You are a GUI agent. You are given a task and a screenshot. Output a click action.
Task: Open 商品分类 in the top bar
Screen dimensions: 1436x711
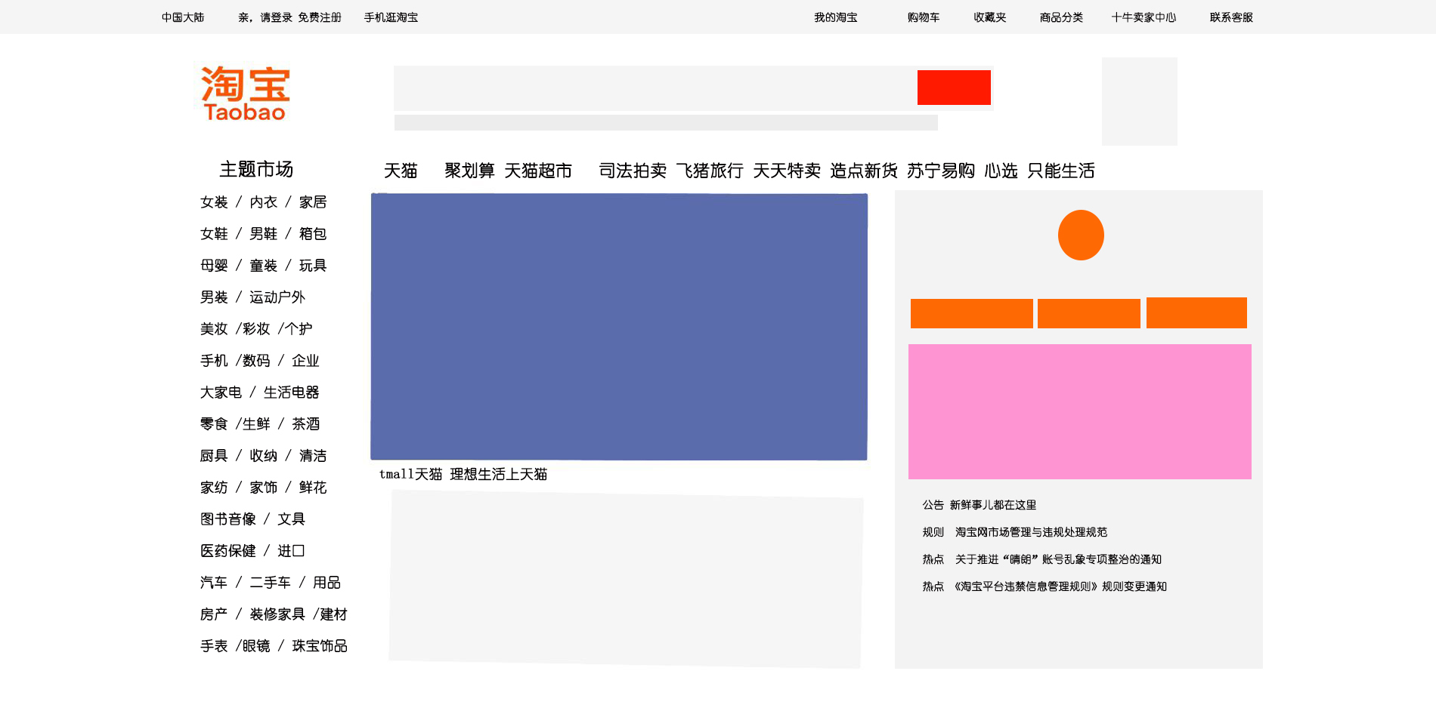pos(1061,17)
